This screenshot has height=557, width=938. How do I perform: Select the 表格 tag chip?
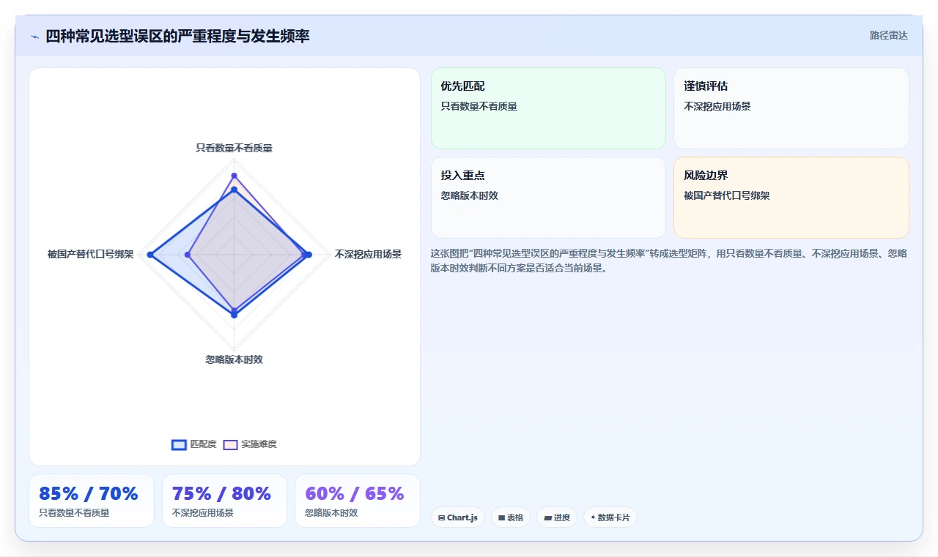(x=511, y=517)
